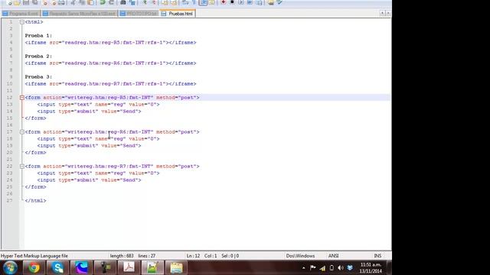This screenshot has width=490, height=275.
Task: Click 'Hyper Text Markup Language file' status text
Action: pyautogui.click(x=34, y=256)
